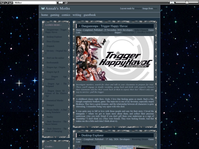The height and width of the screenshot is (149, 199).
Task: Go to the home page
Action: point(45,15)
